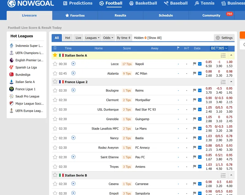Viewport: 245px width, 195px height.
Task: Click the Baseball sport icon
Action: 166,3
